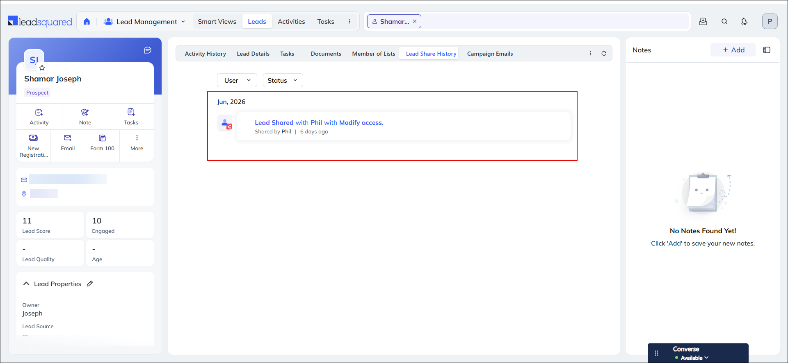Click the shared lead user icon
788x363 pixels.
click(225, 123)
